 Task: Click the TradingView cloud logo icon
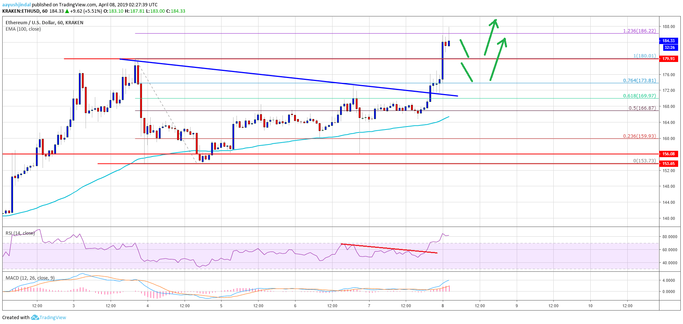point(35,317)
